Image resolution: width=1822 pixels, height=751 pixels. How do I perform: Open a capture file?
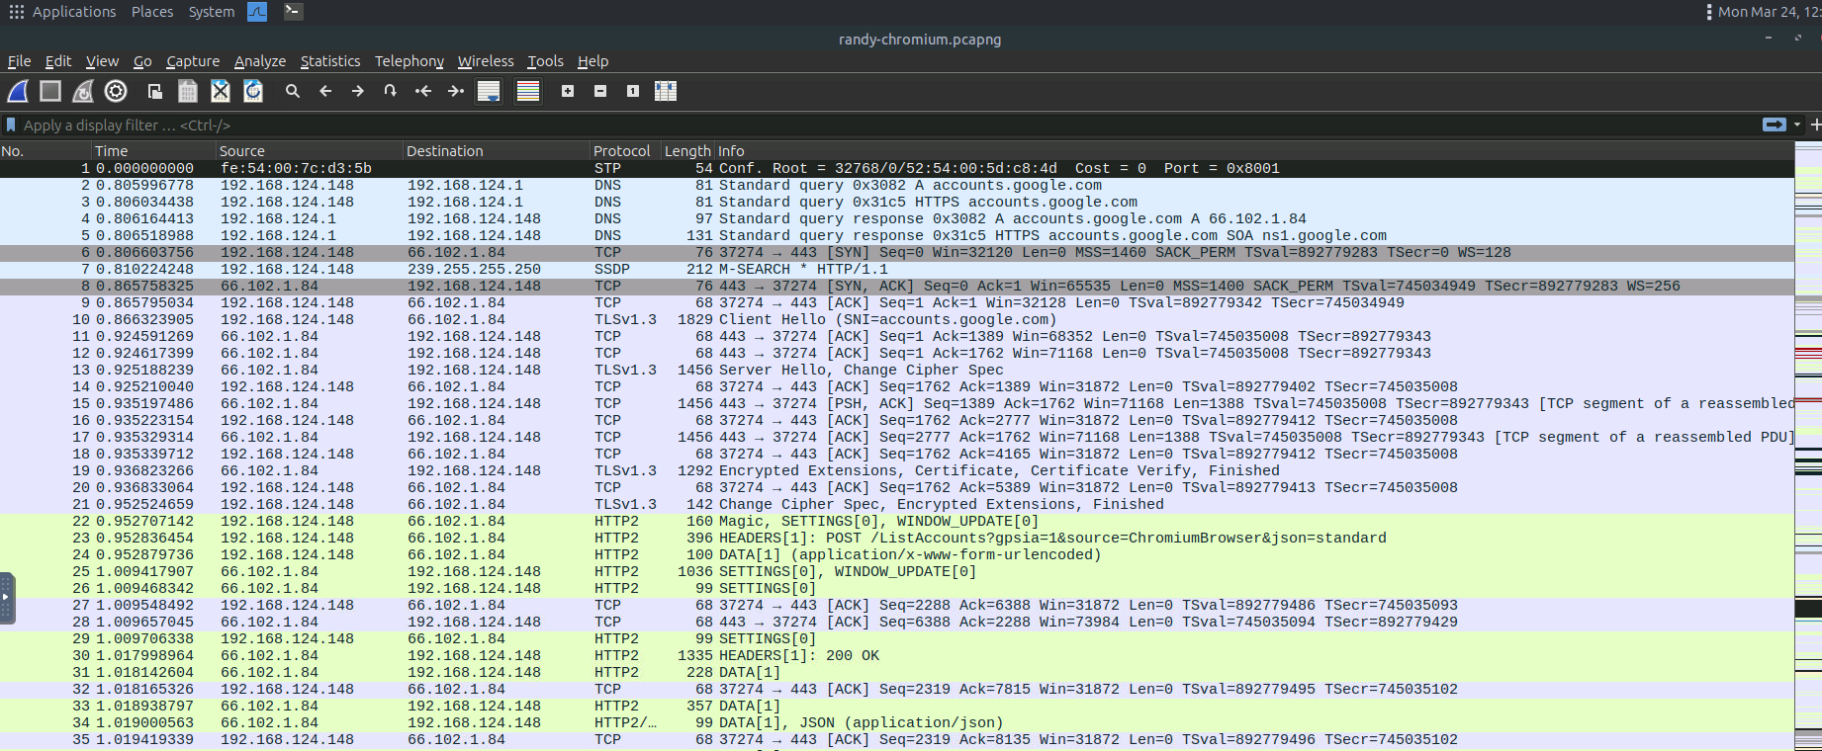pyautogui.click(x=155, y=91)
